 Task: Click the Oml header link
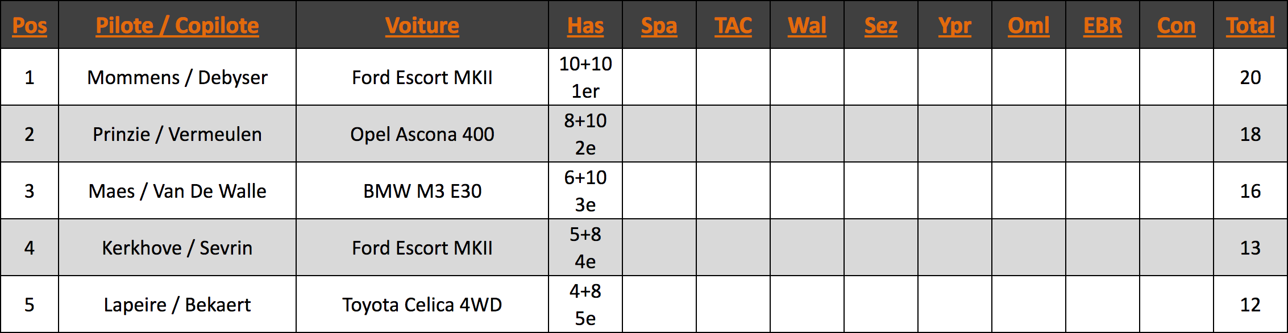pyautogui.click(x=1029, y=26)
